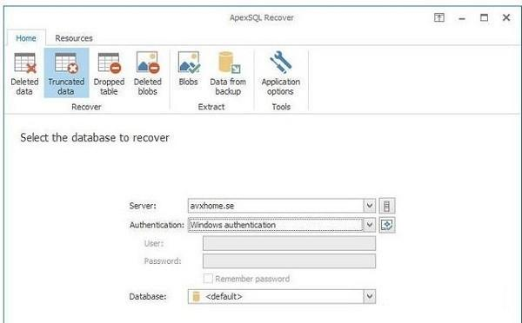The width and height of the screenshot is (522, 323).
Task: Launch the Blobs extract tool
Action: (x=189, y=69)
